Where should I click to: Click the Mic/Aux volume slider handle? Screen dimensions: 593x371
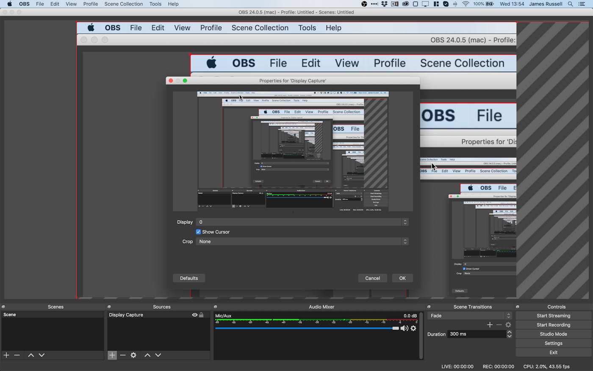(x=396, y=328)
